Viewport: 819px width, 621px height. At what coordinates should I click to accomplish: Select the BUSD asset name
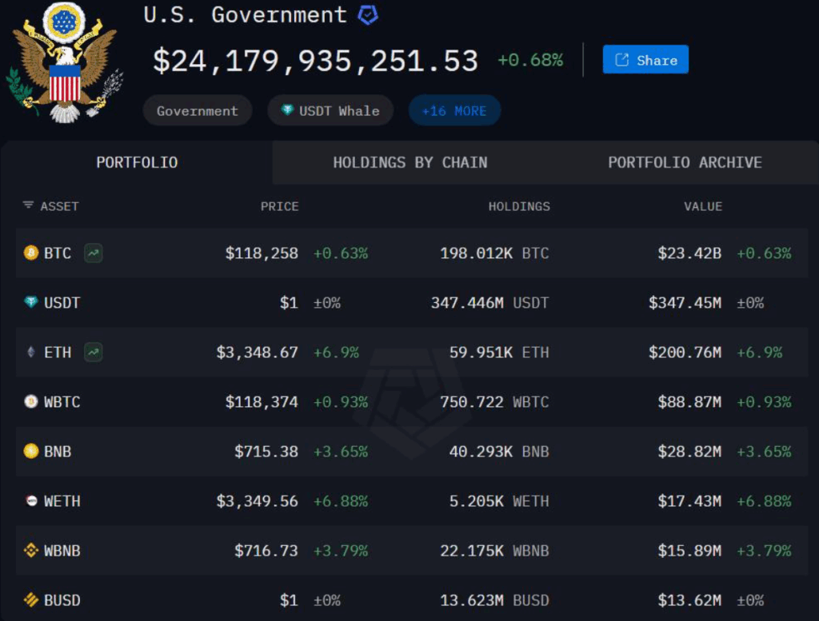[x=62, y=600]
